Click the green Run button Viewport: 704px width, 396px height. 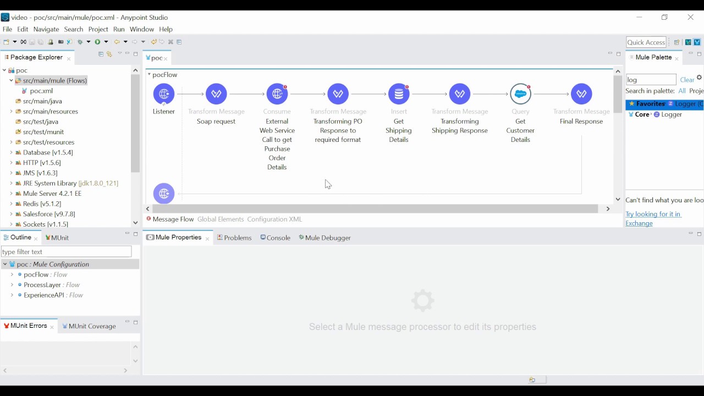point(97,42)
